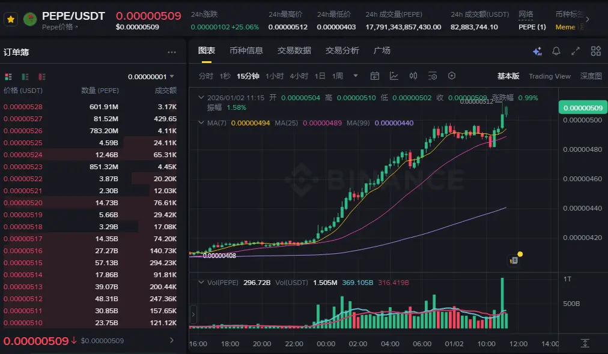Switch to the 图表 tab

click(x=206, y=50)
